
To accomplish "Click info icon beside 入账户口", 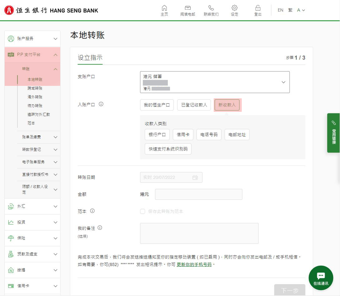I will coord(101,104).
